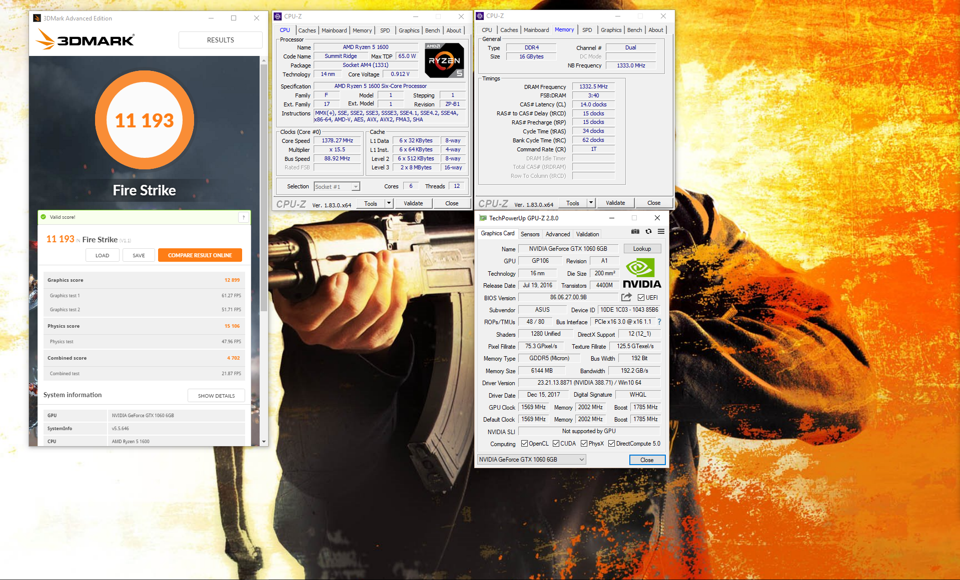Click the Bus Interface question mark icon
This screenshot has height=580, width=960.
(659, 322)
